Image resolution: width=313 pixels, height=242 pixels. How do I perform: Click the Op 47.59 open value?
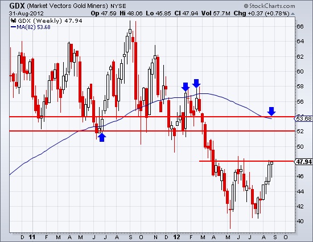coord(104,13)
